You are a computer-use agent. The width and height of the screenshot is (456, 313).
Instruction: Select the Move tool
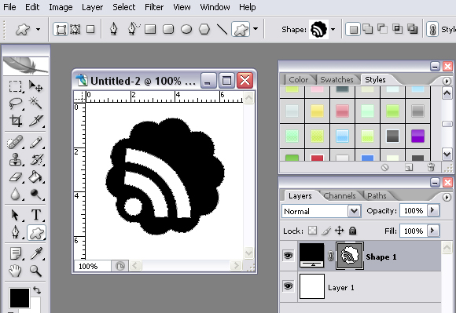[35, 86]
